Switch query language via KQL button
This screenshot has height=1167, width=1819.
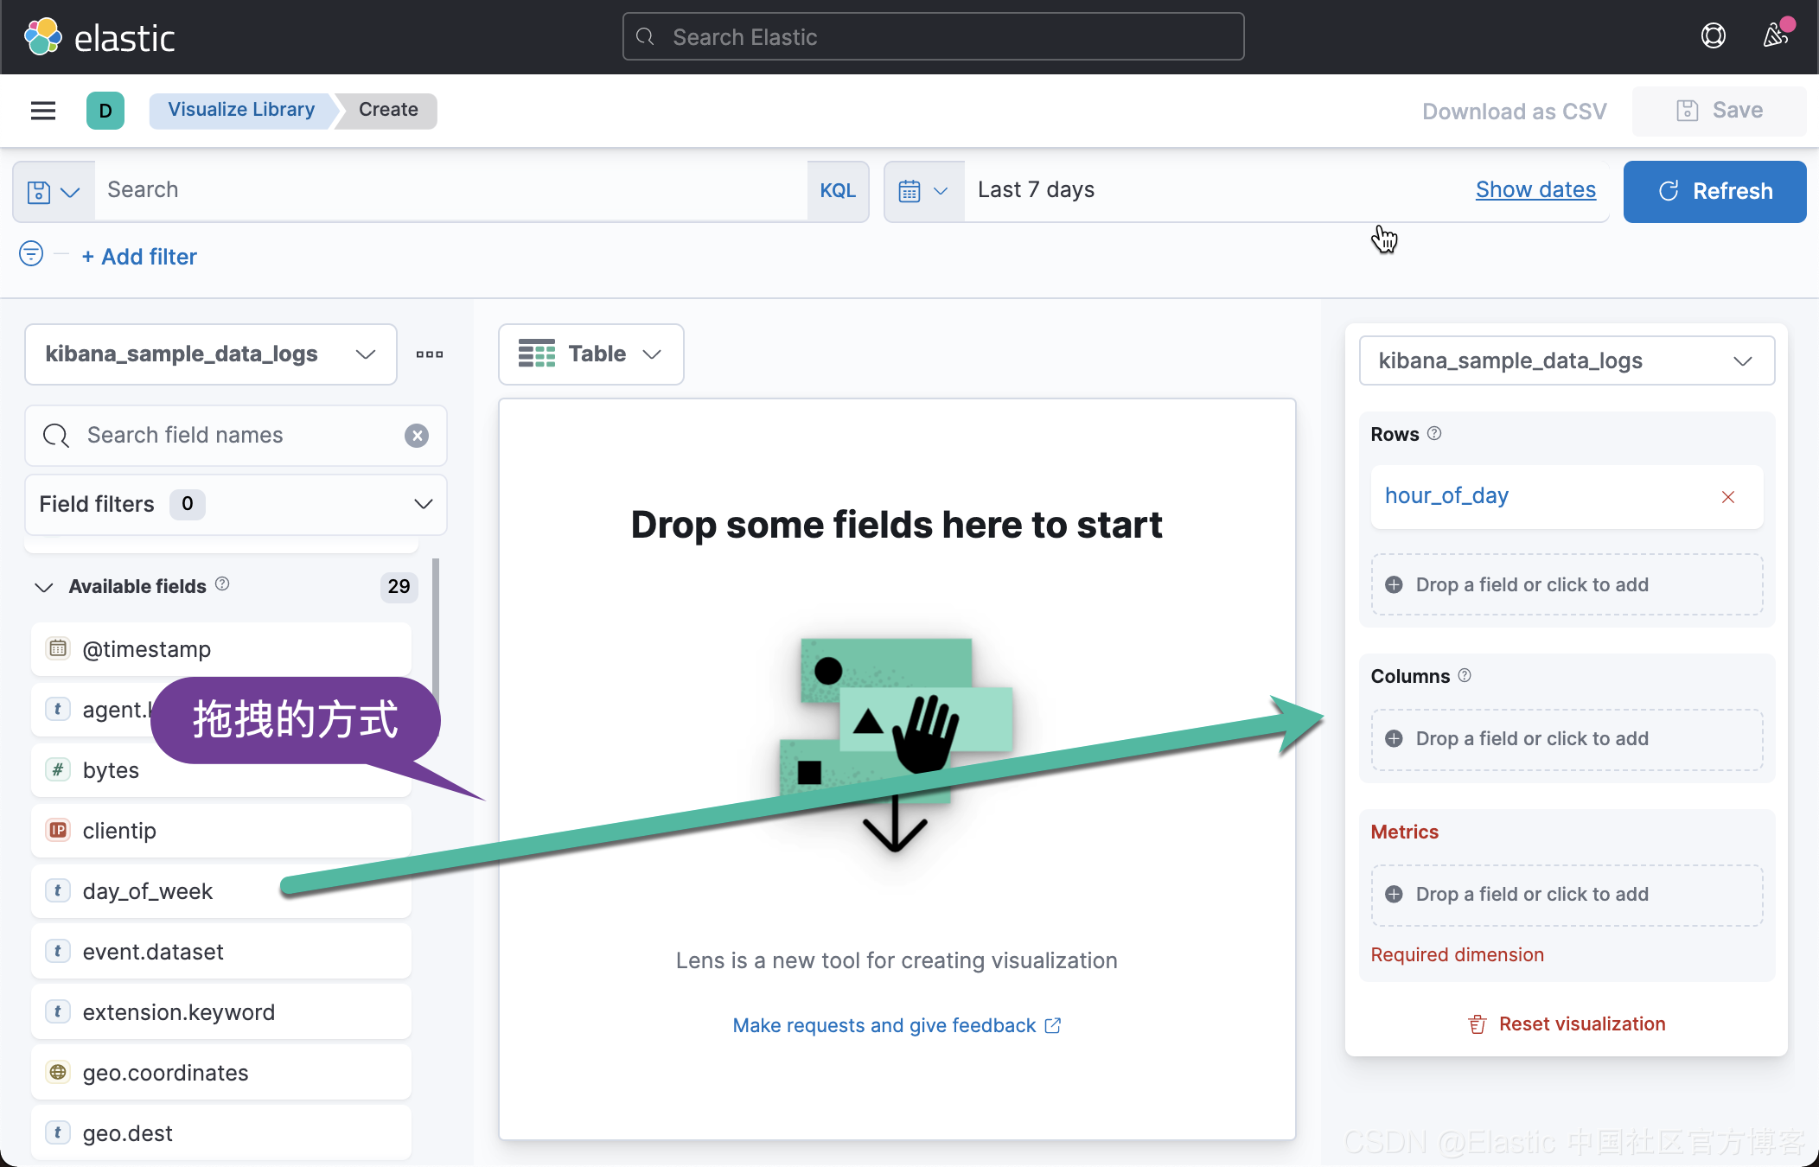837,191
